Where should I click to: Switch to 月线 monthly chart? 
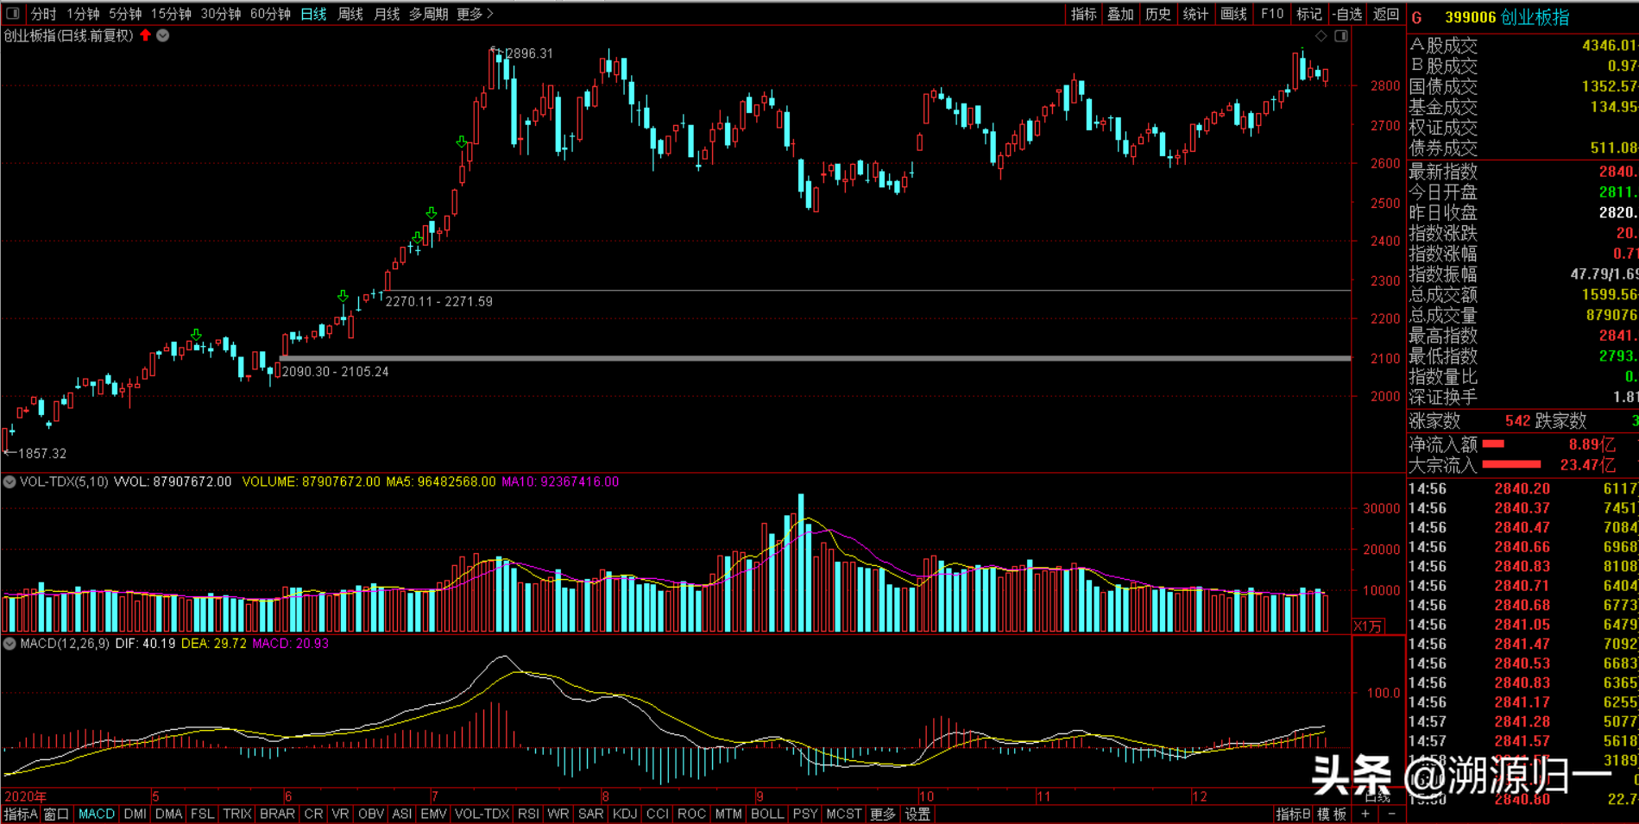[x=387, y=14]
